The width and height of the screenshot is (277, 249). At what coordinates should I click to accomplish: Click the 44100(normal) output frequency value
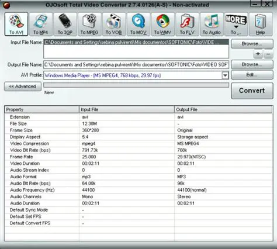(192, 190)
